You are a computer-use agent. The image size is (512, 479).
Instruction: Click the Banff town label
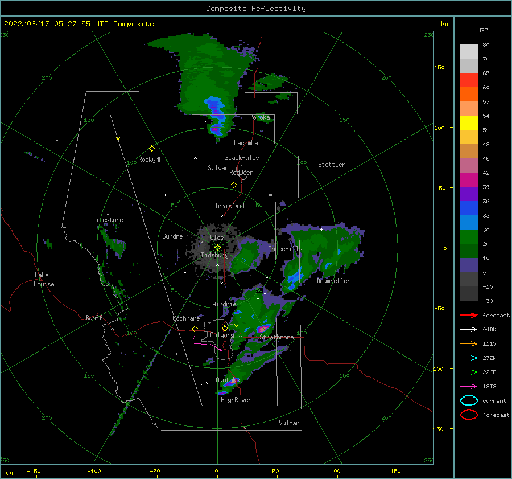(94, 317)
